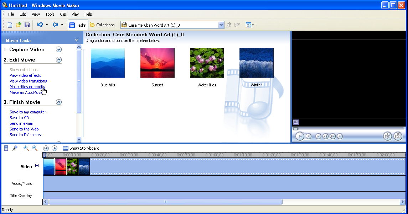Click Send to DV camera link
Image resolution: width=408 pixels, height=214 pixels.
coord(26,135)
